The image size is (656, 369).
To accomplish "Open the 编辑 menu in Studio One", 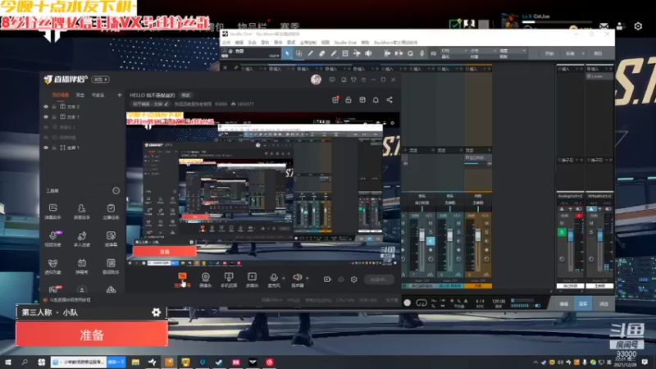I will point(239,43).
